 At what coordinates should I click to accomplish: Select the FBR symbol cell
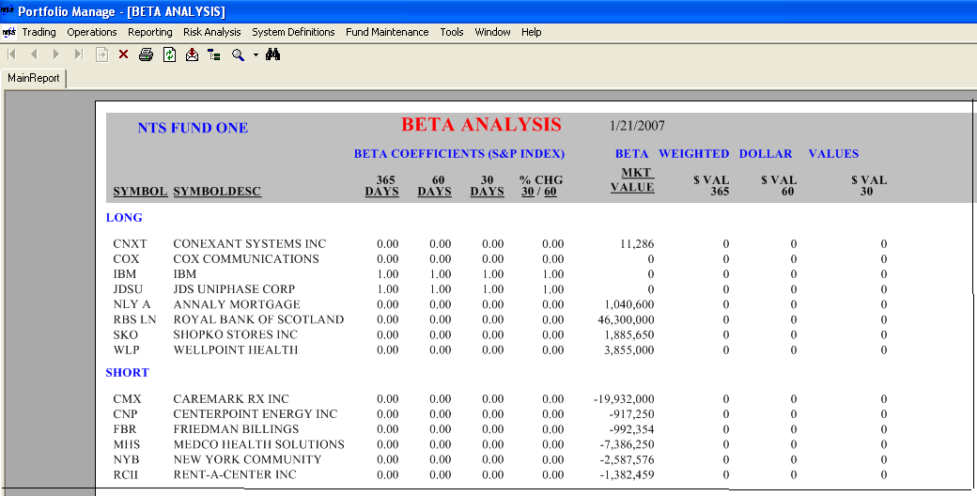(x=125, y=429)
